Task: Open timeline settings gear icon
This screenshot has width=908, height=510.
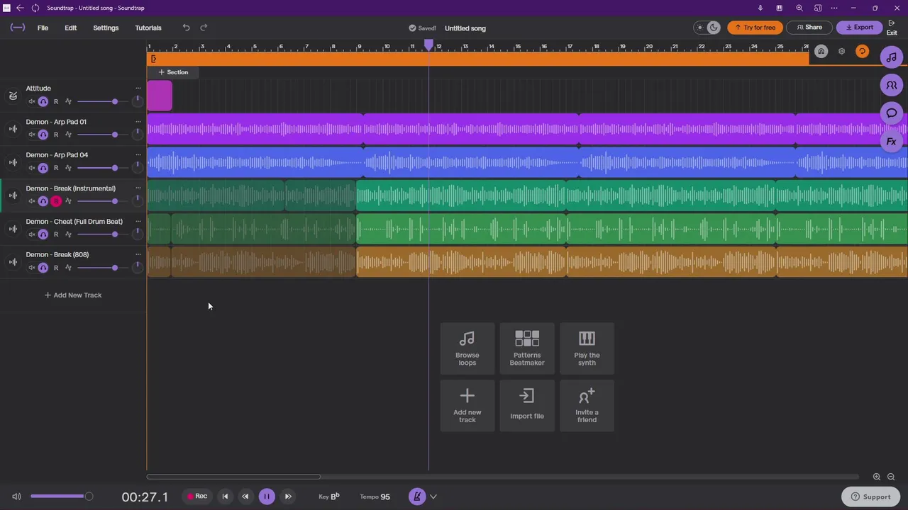Action: [x=841, y=52]
